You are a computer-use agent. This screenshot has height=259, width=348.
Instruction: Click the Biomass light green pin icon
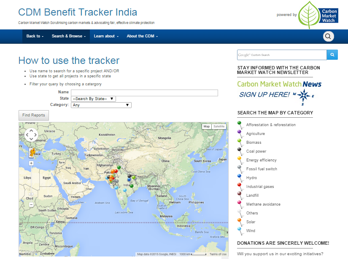click(240, 143)
